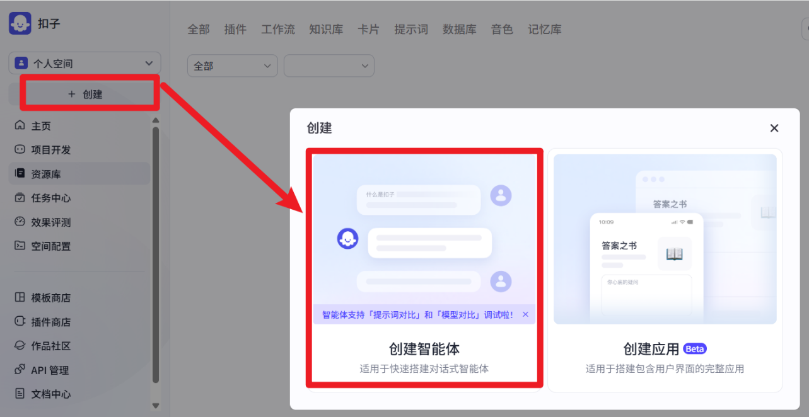Click the API 管理 icon
The image size is (809, 417).
pyautogui.click(x=20, y=370)
